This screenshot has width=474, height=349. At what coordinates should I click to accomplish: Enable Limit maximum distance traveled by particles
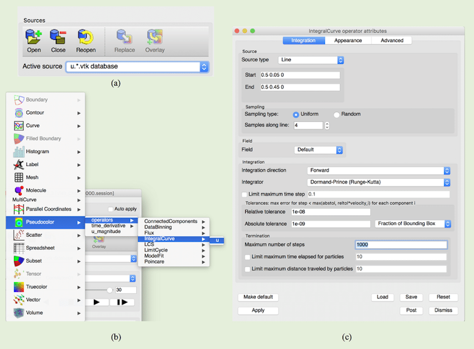(x=248, y=269)
